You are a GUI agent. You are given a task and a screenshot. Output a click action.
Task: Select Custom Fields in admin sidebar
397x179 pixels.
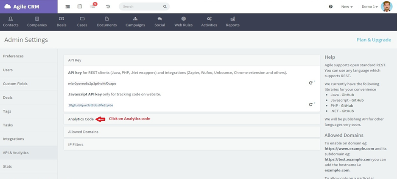(28, 84)
